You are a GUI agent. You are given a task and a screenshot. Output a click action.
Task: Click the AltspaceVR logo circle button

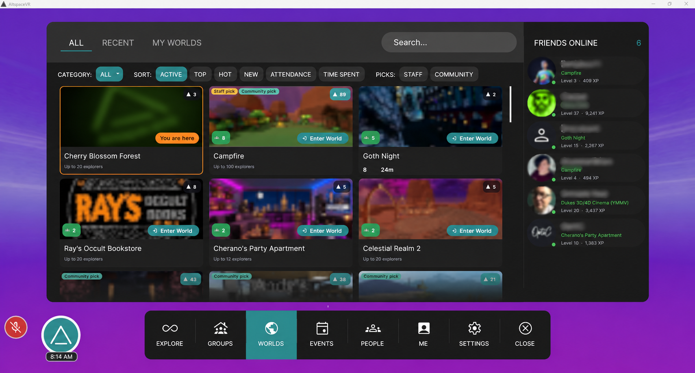tap(61, 335)
